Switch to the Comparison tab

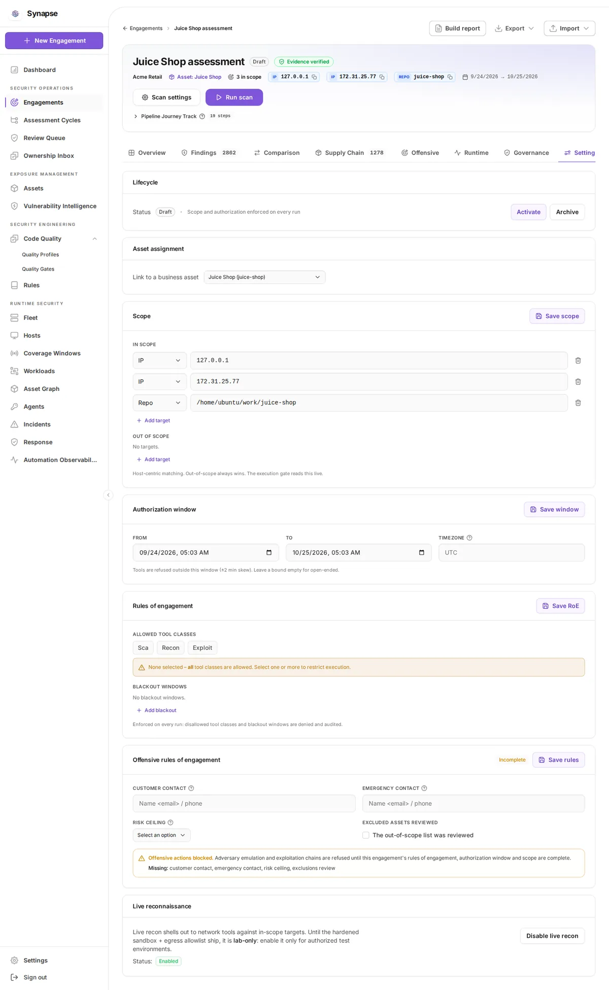pos(277,153)
